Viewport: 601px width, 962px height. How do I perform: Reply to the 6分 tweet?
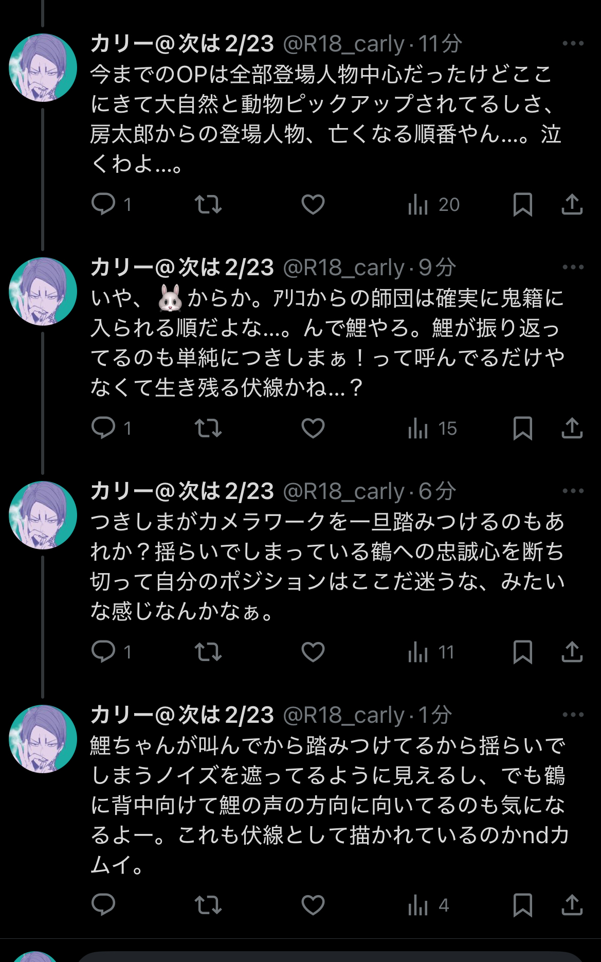tap(103, 652)
